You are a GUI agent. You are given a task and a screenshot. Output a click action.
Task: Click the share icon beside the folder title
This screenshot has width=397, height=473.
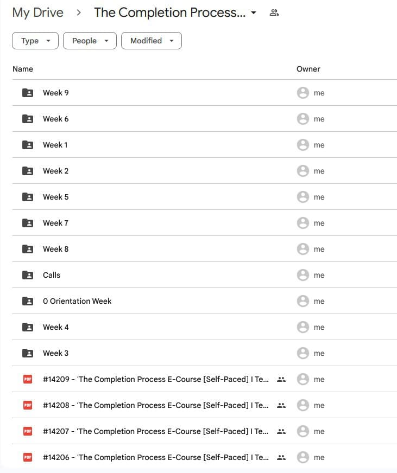pyautogui.click(x=274, y=12)
